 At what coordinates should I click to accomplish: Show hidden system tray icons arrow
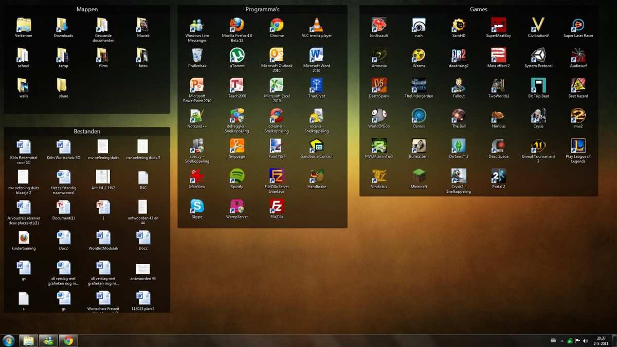(562, 341)
